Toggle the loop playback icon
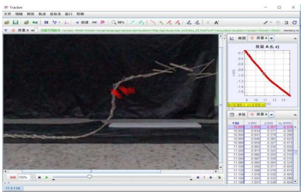Screen dimensions: 303x193 (x=219, y=177)
